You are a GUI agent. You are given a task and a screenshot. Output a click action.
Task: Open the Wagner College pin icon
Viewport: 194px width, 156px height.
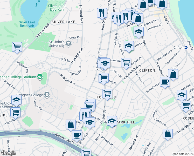click(x=47, y=95)
